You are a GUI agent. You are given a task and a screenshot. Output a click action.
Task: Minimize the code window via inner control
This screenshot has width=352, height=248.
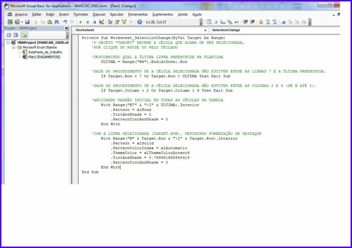click(334, 15)
